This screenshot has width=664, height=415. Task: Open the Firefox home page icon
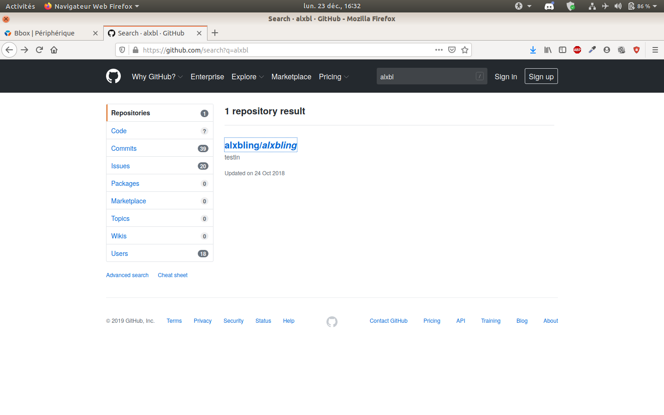(54, 50)
